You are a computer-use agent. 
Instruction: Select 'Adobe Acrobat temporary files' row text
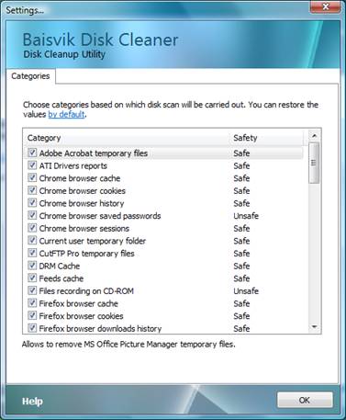[x=94, y=153]
